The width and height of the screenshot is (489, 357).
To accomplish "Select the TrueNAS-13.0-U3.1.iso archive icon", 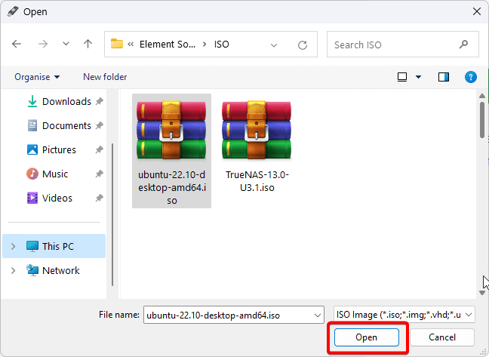I will (x=257, y=130).
